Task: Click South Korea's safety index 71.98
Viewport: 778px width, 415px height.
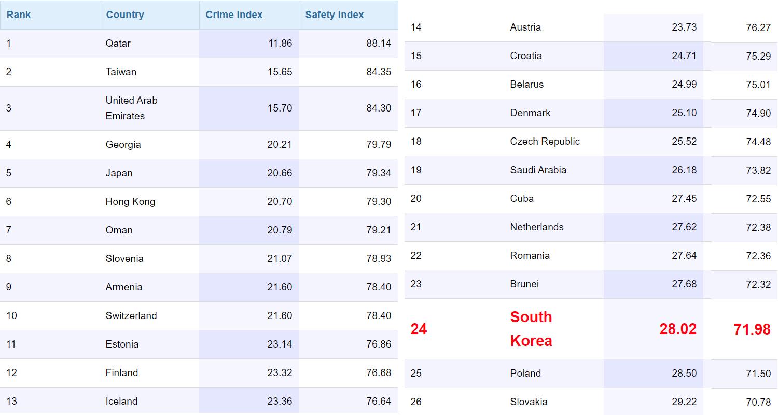Action: [752, 329]
